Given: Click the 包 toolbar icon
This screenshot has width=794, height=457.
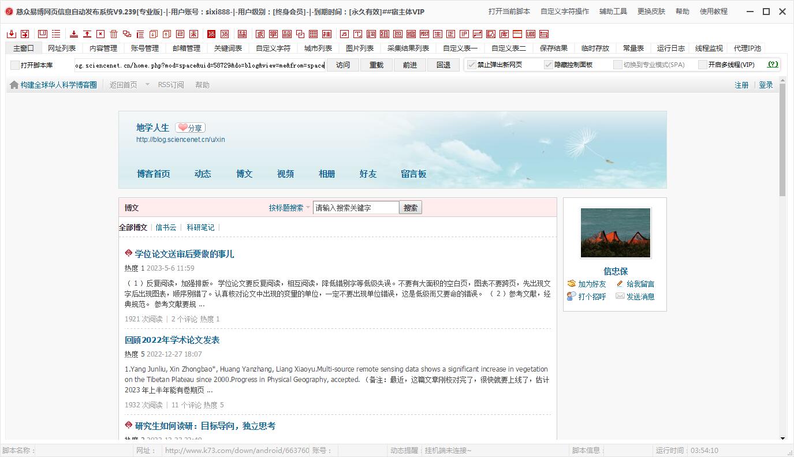Looking at the screenshot, I should pos(397,34).
